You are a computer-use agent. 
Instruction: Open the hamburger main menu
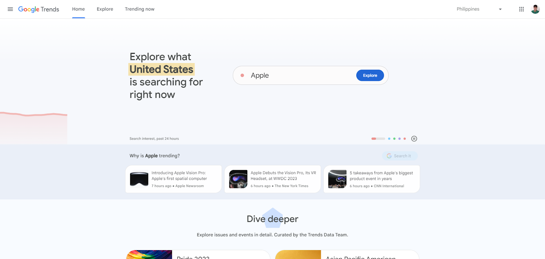tap(10, 9)
